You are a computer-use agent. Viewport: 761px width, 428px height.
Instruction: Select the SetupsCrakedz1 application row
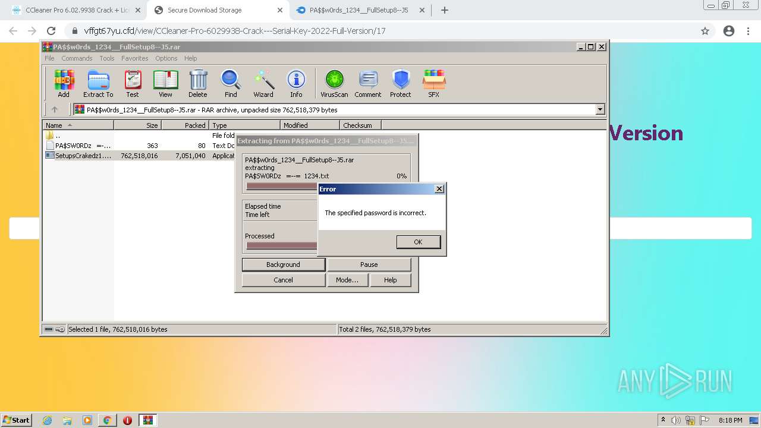tap(140, 156)
